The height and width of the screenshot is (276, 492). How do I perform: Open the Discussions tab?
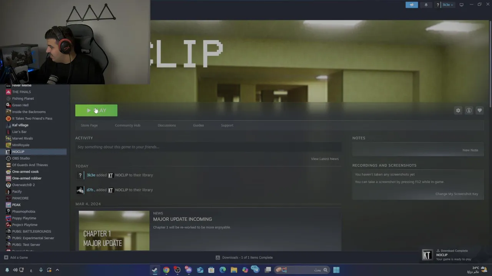[x=167, y=125]
